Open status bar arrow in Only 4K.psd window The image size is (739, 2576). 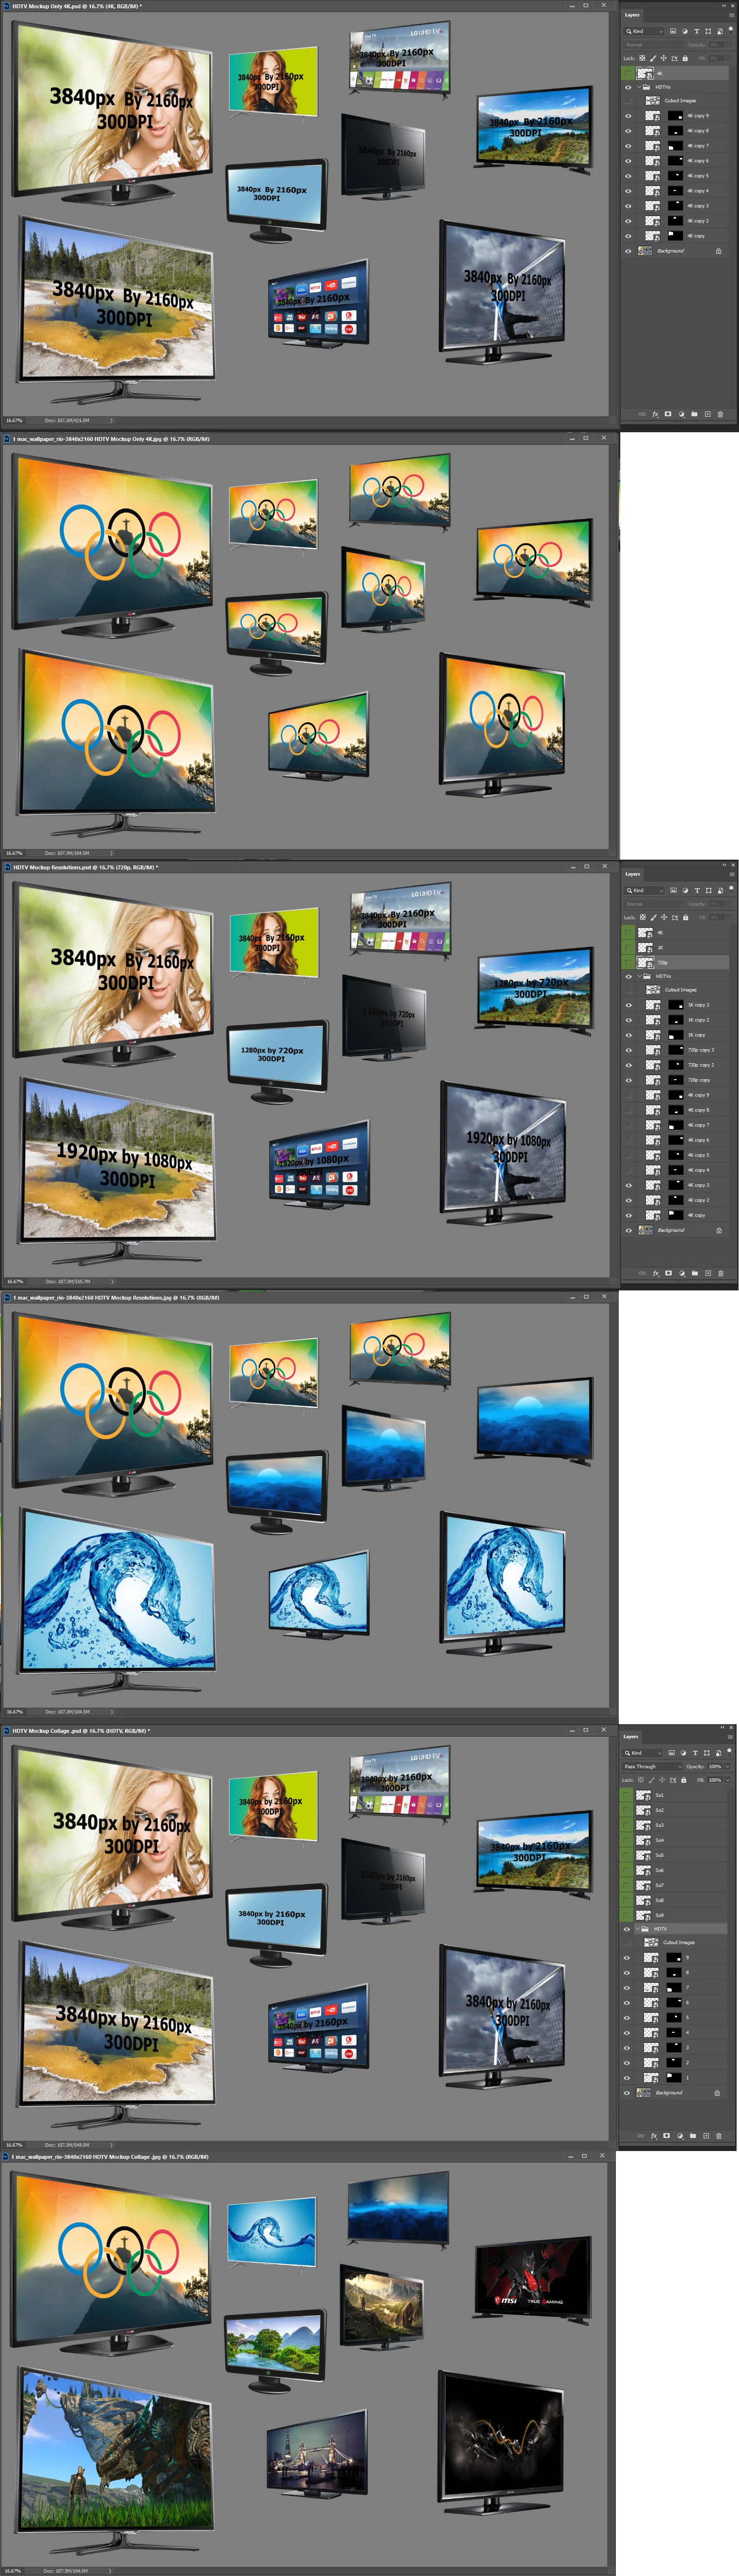(x=110, y=420)
